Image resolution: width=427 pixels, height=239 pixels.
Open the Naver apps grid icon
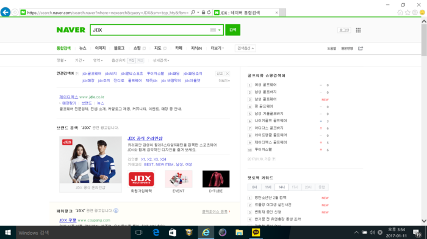pos(358,30)
